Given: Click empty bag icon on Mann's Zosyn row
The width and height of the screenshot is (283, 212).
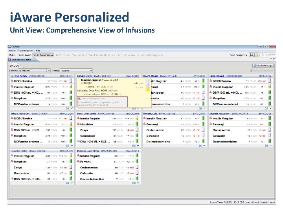Looking at the screenshot, I should point(137,130).
